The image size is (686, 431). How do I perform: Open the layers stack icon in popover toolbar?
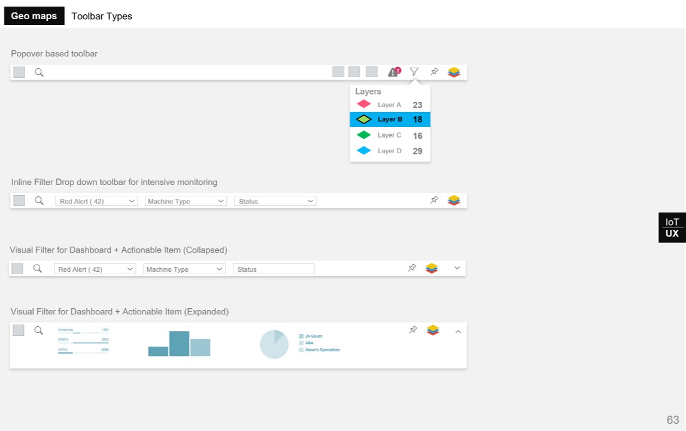(454, 72)
